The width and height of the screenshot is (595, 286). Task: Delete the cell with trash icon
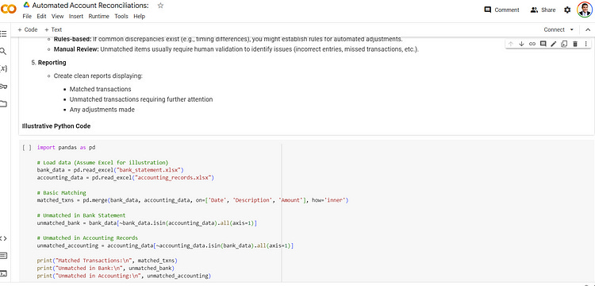coord(575,44)
